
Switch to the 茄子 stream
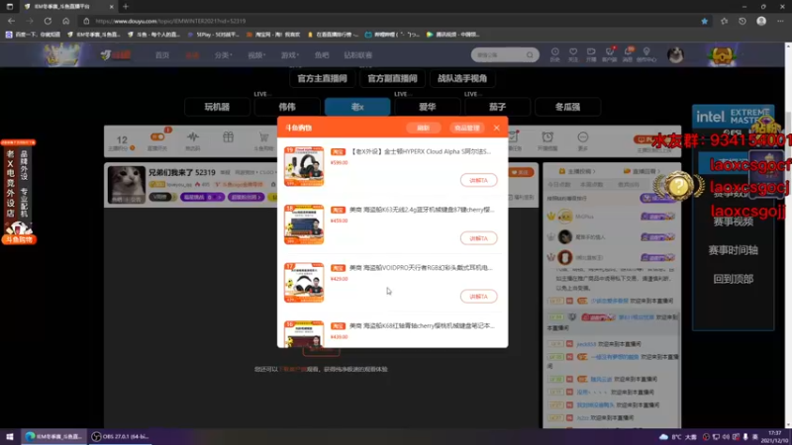point(498,107)
